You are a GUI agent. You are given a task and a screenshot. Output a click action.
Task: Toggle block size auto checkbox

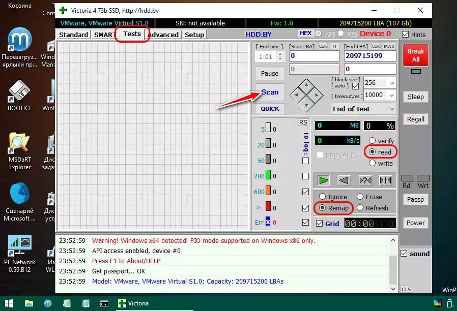[355, 86]
